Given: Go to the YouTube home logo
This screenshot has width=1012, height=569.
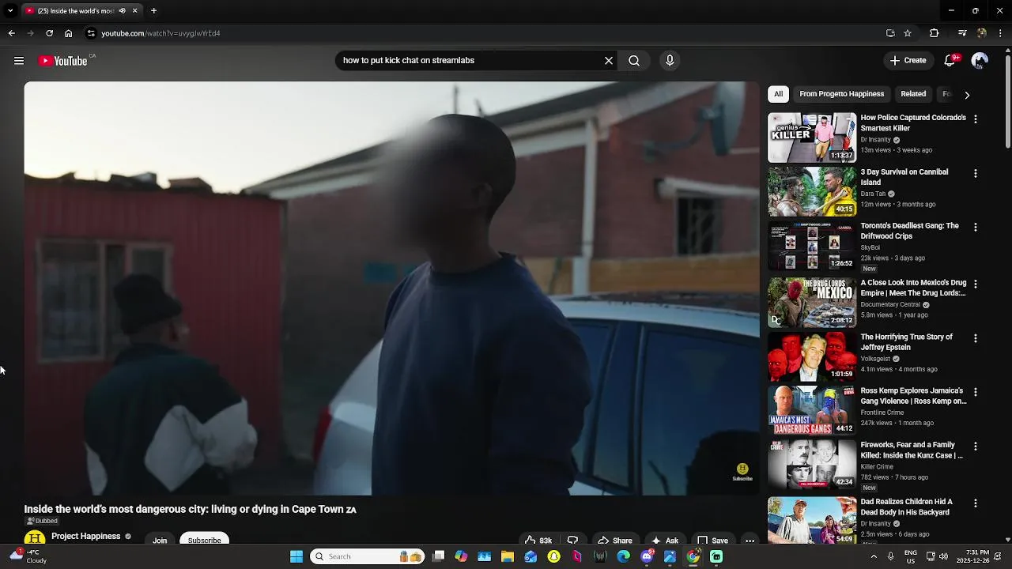Looking at the screenshot, I should 62,61.
